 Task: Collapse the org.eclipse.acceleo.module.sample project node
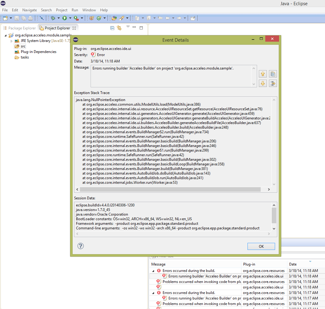tap(6, 36)
